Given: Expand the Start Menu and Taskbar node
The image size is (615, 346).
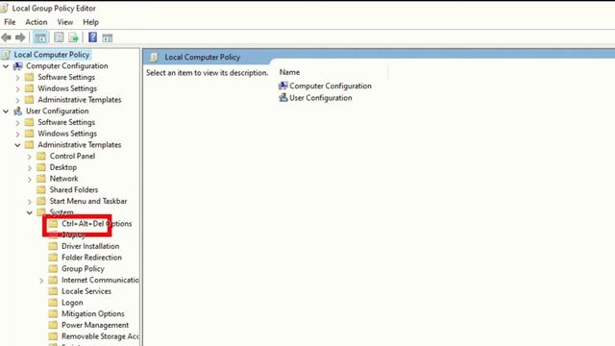Looking at the screenshot, I should click(x=30, y=202).
